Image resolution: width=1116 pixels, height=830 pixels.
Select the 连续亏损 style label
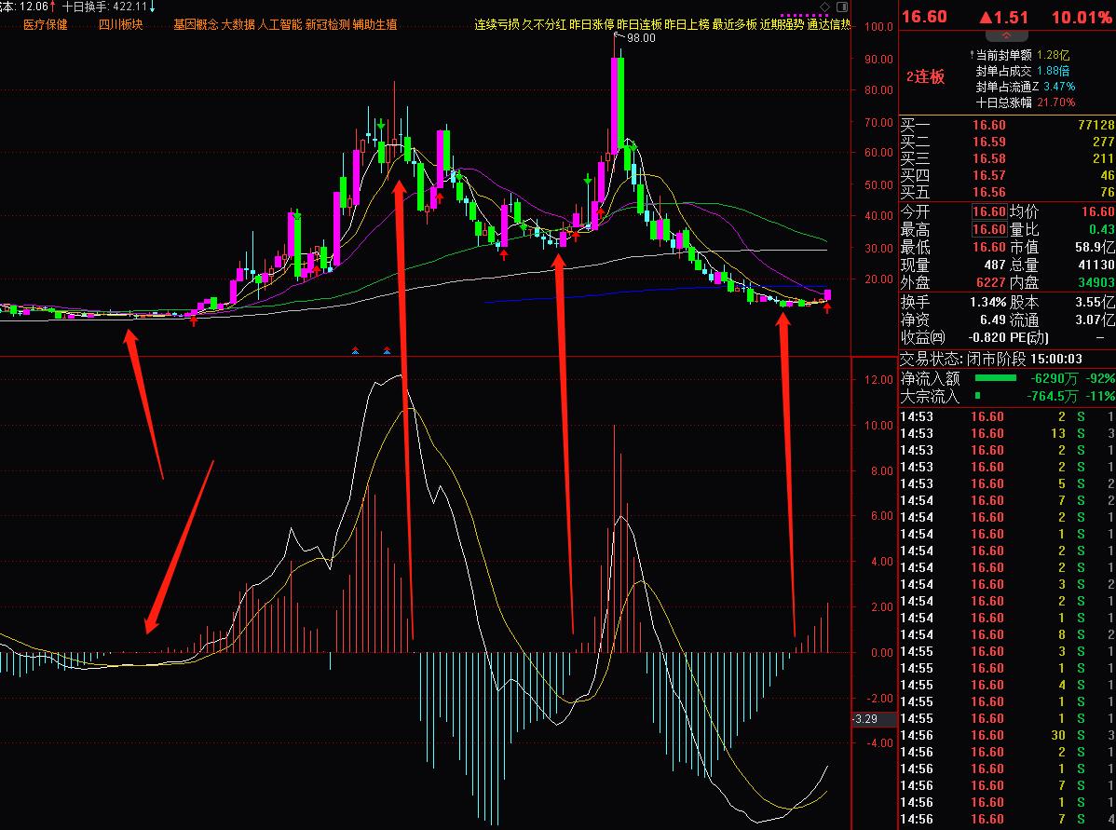(497, 24)
